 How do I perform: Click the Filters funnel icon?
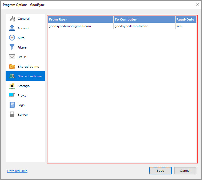click(x=12, y=47)
